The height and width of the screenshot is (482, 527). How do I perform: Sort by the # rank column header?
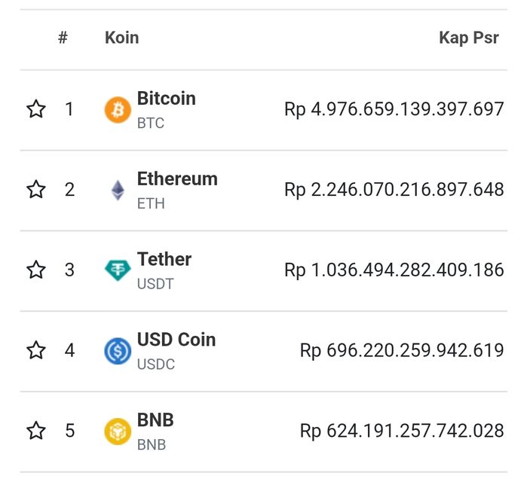click(x=63, y=38)
